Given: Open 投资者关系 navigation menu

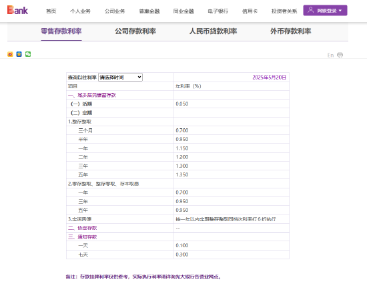Looking at the screenshot, I should (x=284, y=11).
